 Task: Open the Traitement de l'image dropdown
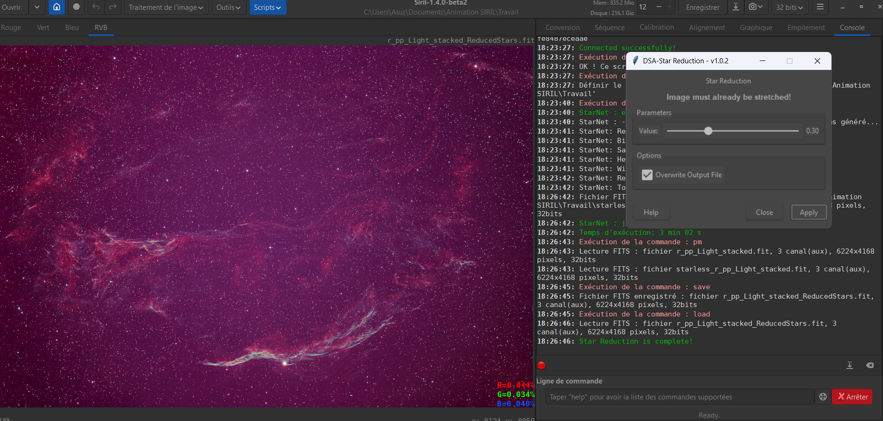pyautogui.click(x=166, y=8)
